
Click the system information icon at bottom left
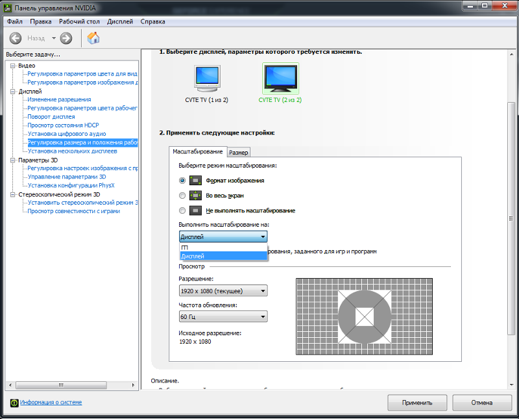click(x=14, y=403)
